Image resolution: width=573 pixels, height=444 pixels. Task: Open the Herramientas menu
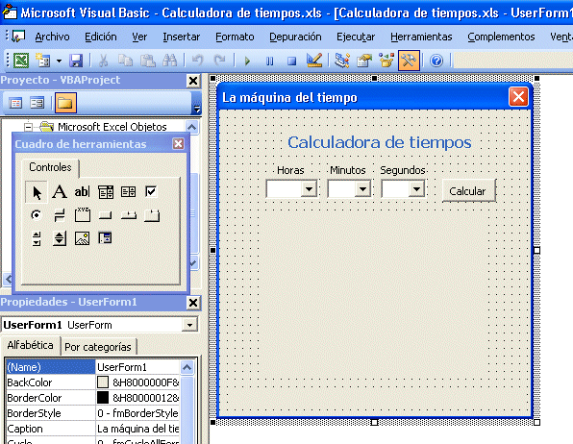421,37
